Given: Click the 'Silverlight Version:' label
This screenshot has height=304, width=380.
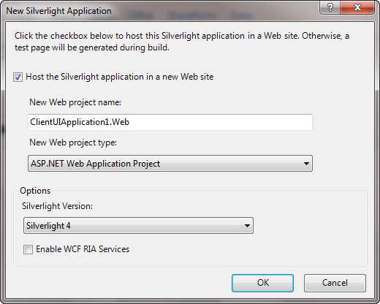Looking at the screenshot, I should tap(58, 206).
